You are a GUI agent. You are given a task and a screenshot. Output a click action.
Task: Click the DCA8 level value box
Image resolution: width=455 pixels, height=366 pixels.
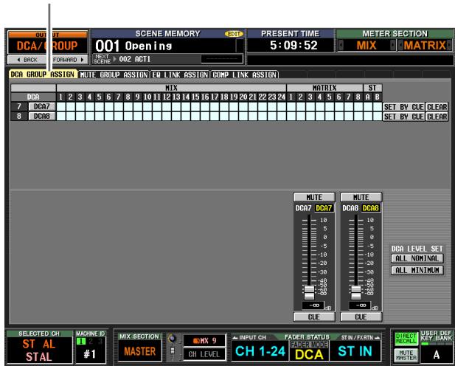pyautogui.click(x=360, y=305)
